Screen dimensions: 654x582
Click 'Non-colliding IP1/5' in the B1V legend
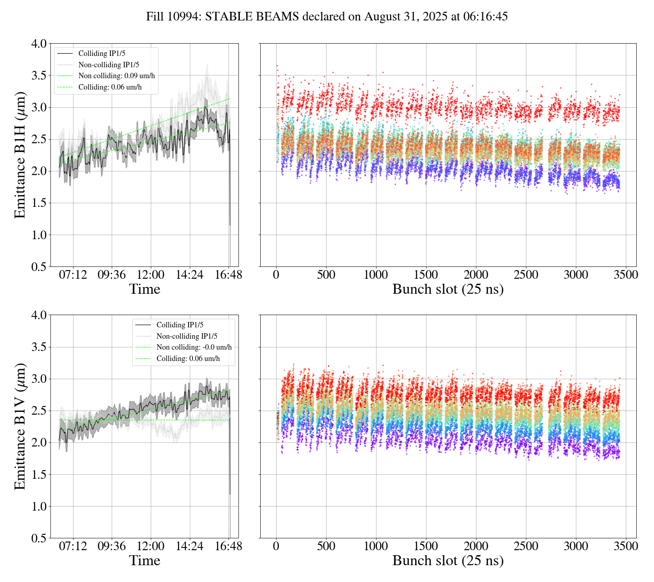(187, 336)
